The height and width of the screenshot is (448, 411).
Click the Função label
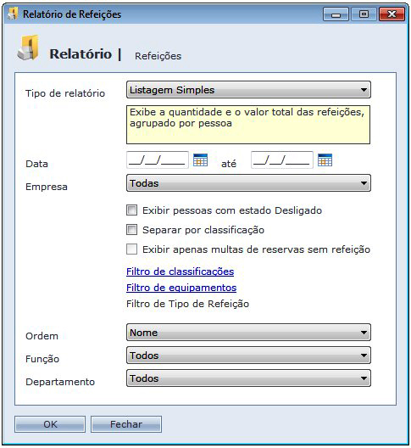(x=42, y=359)
